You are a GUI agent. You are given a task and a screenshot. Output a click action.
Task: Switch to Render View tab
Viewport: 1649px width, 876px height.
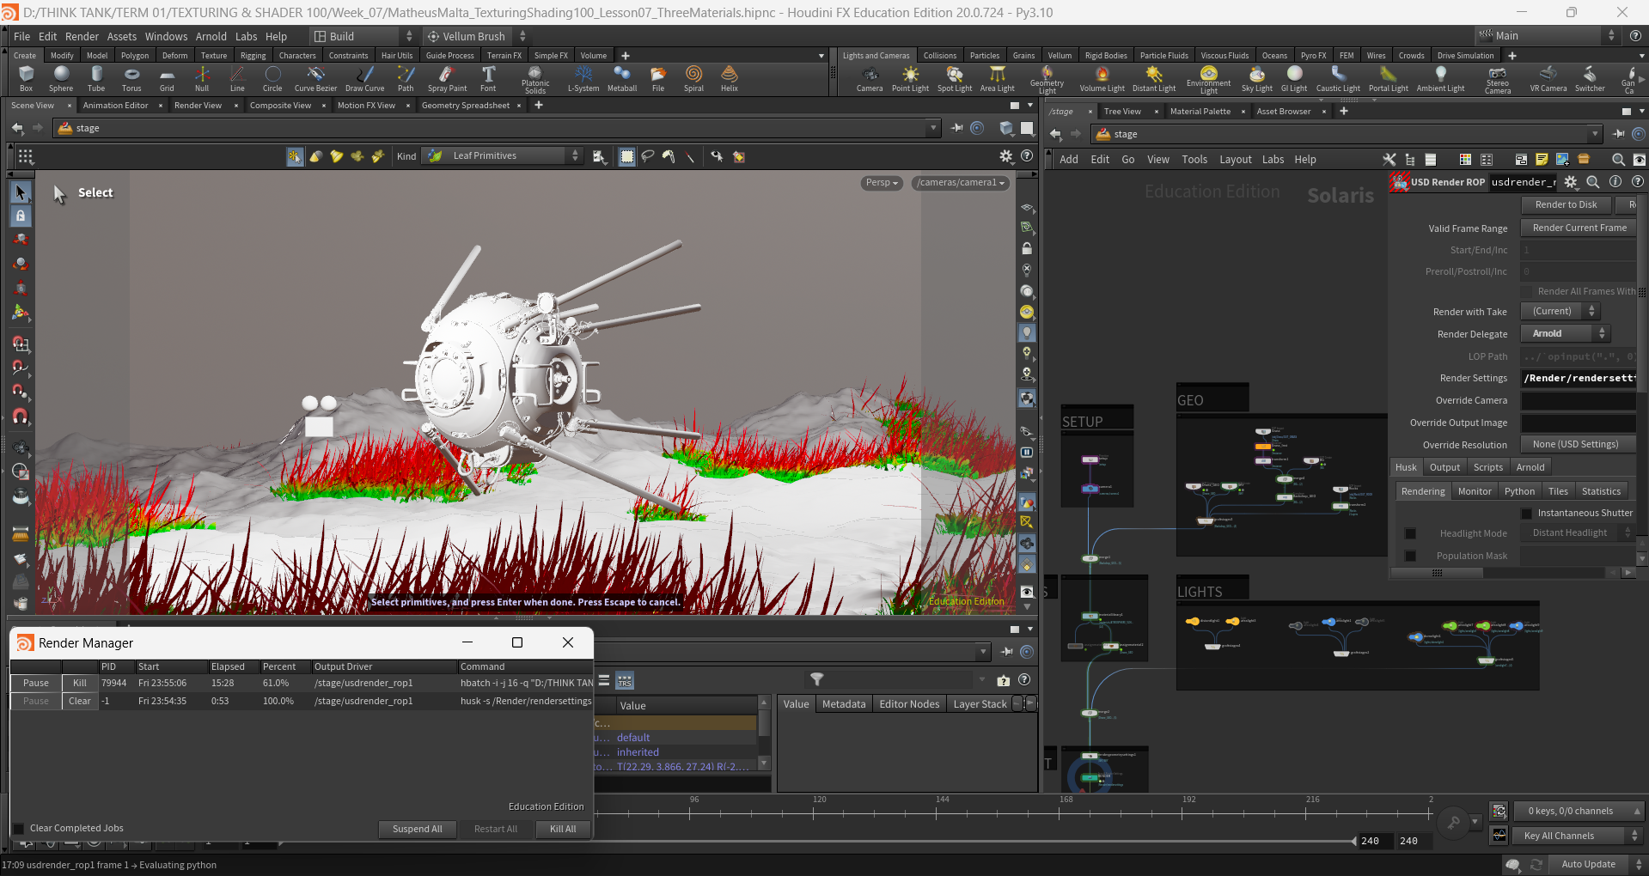point(198,105)
